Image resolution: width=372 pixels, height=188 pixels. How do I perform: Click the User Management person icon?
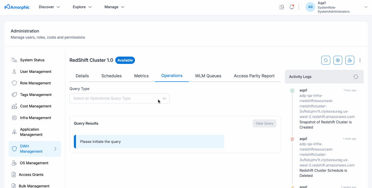tap(14, 71)
